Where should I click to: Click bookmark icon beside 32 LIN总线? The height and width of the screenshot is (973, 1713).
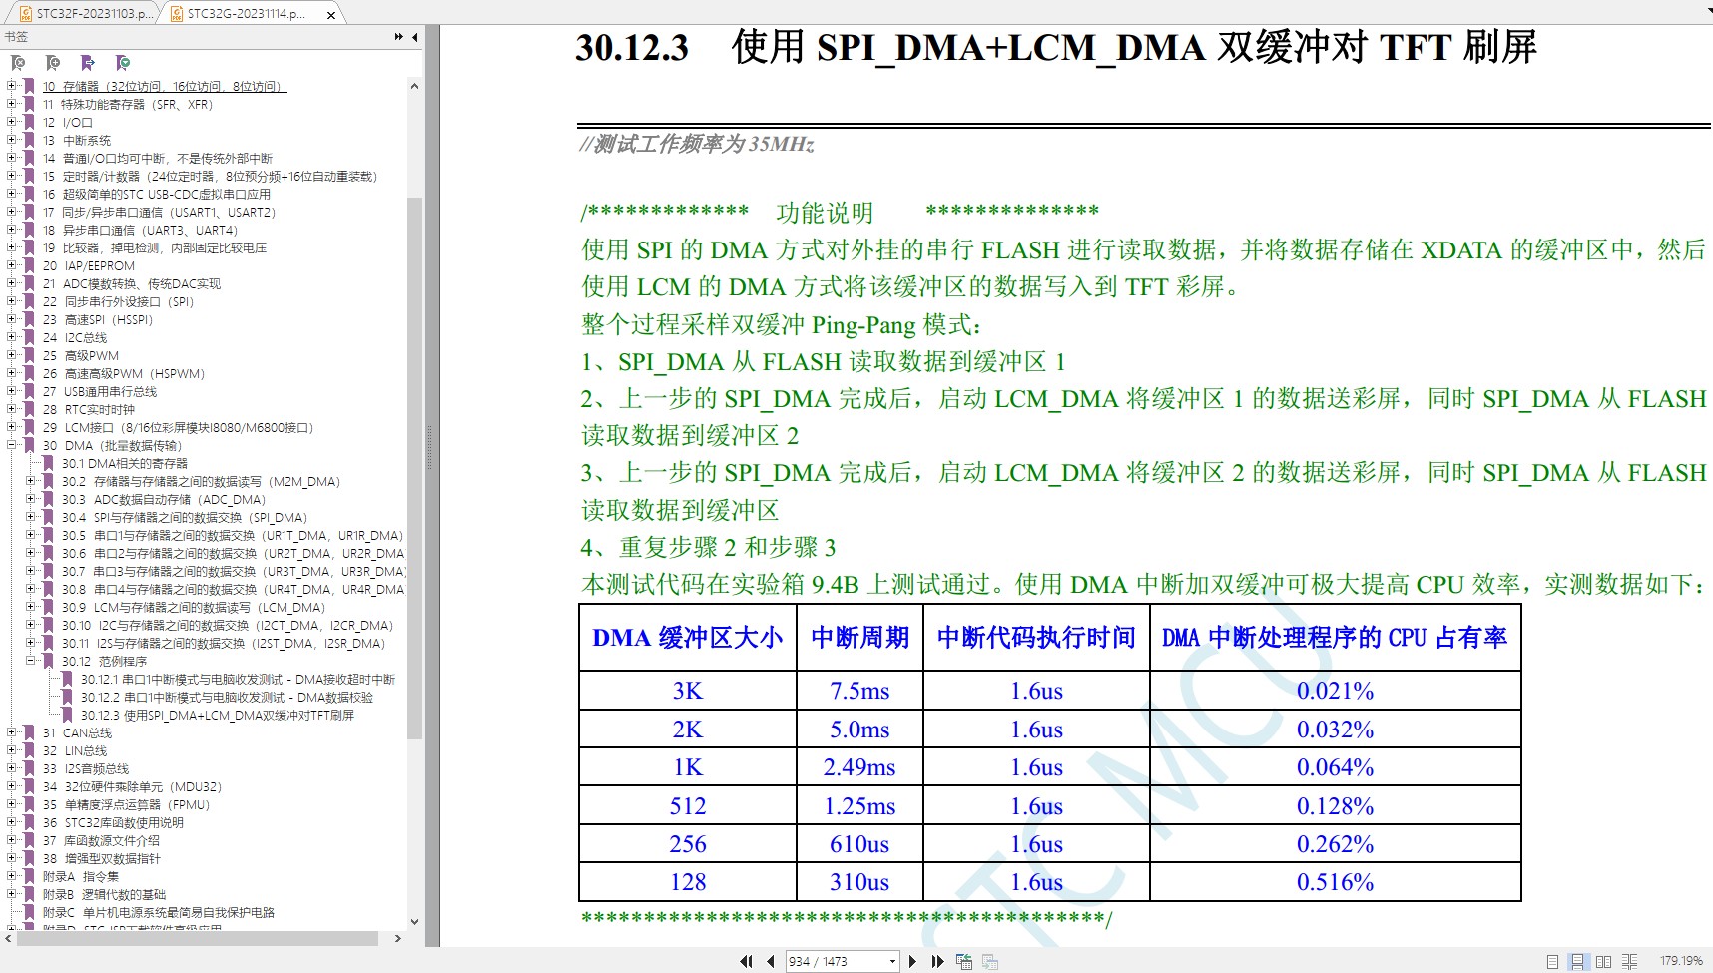coord(29,751)
